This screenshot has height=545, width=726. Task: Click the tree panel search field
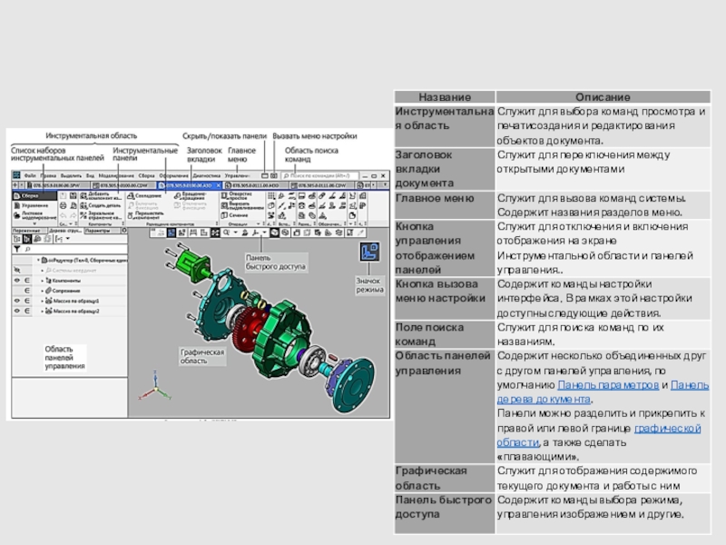pos(75,249)
